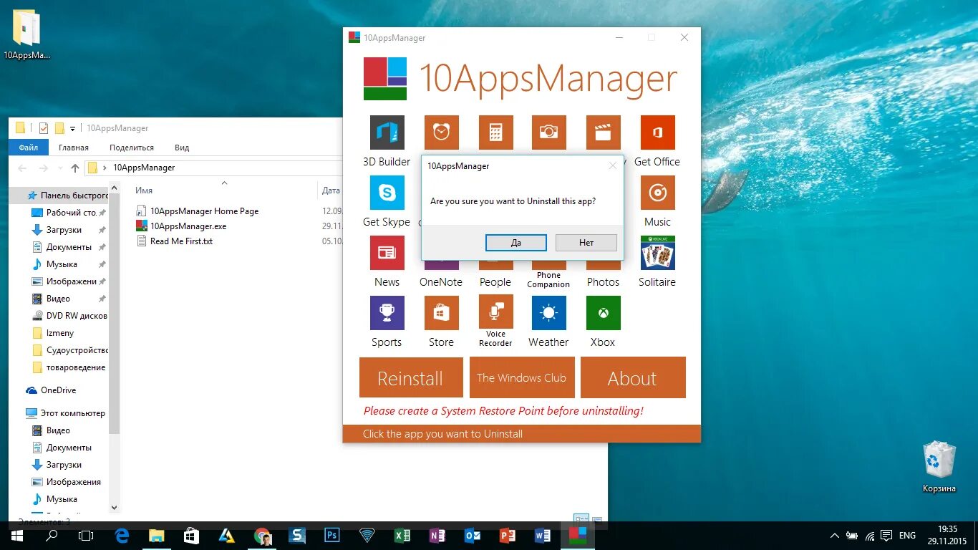Click the navigation pane scrollbar
The height and width of the screenshot is (550, 978).
115,315
